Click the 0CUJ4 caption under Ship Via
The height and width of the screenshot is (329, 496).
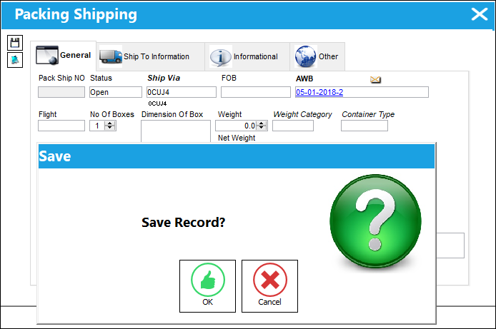tap(157, 103)
